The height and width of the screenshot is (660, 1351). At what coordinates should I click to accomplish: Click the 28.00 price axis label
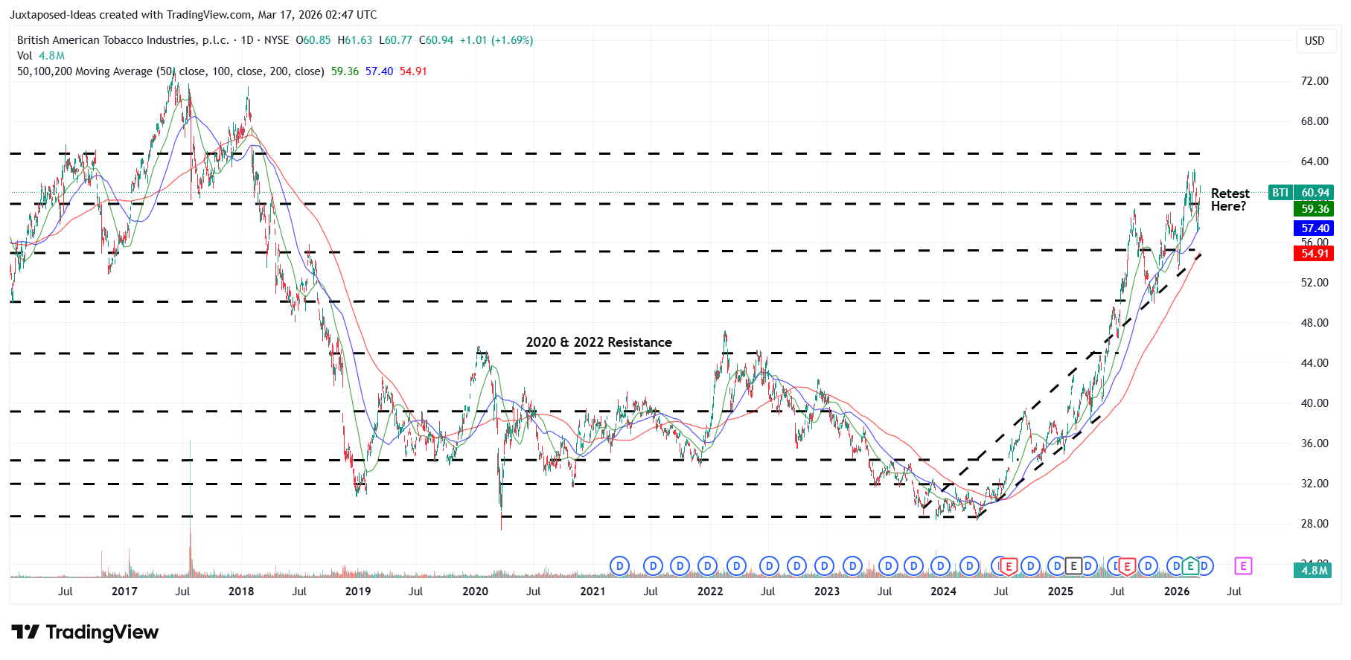[x=1315, y=524]
